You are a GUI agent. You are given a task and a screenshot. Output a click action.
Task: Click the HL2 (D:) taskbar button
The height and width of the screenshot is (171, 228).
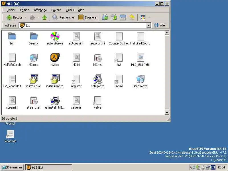(x=48, y=168)
